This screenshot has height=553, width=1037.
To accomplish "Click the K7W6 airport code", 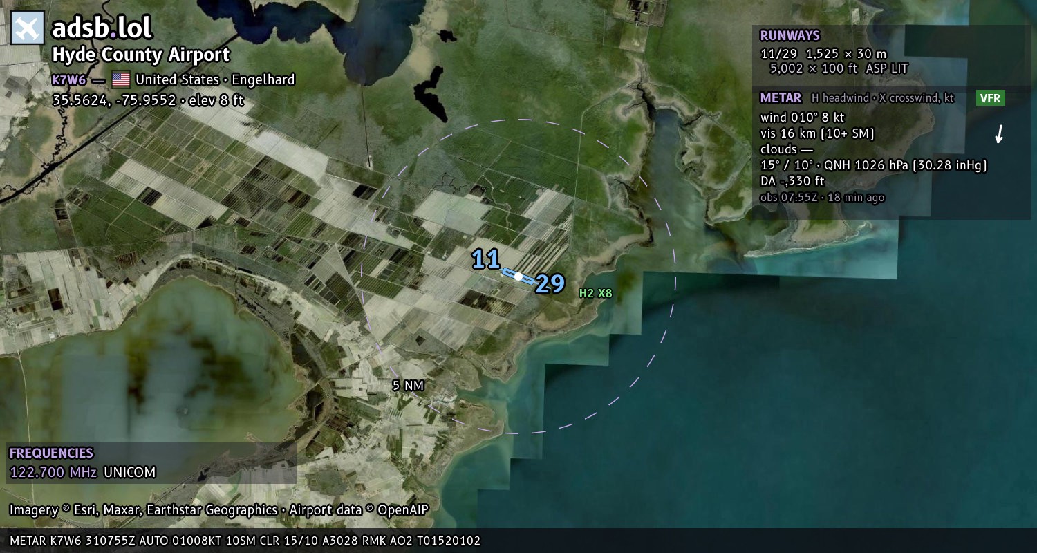I will (69, 79).
